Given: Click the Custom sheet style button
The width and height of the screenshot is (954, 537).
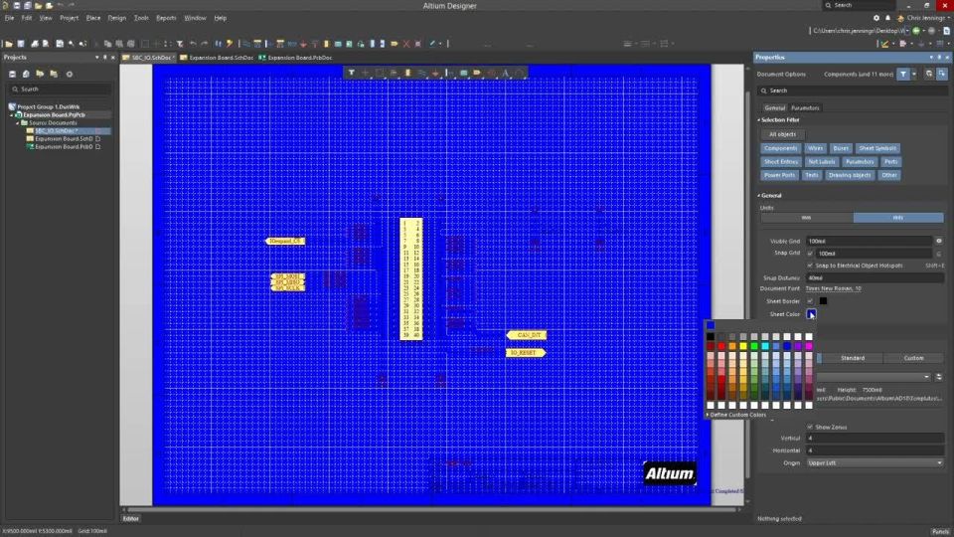Looking at the screenshot, I should click(913, 358).
